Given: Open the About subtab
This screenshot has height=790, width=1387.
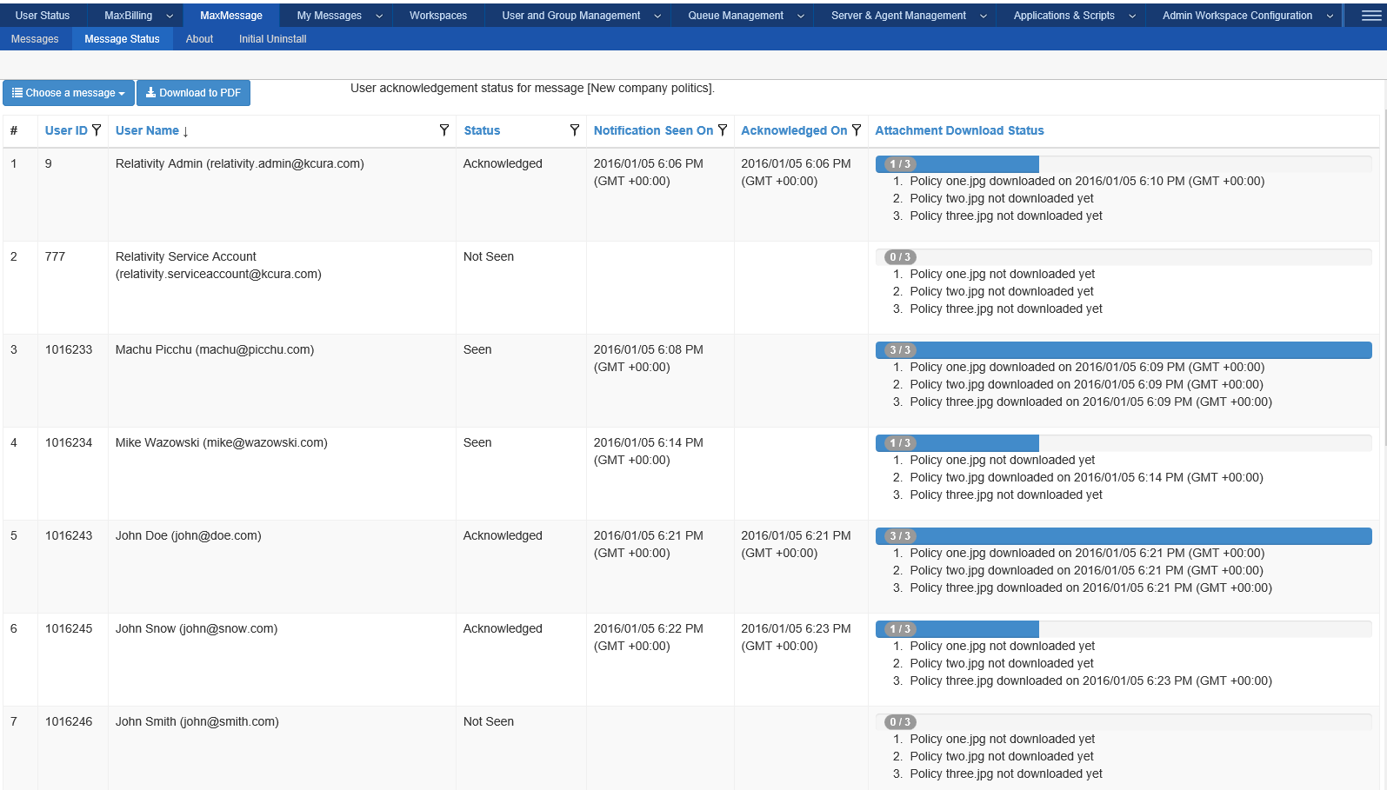Looking at the screenshot, I should tap(199, 39).
